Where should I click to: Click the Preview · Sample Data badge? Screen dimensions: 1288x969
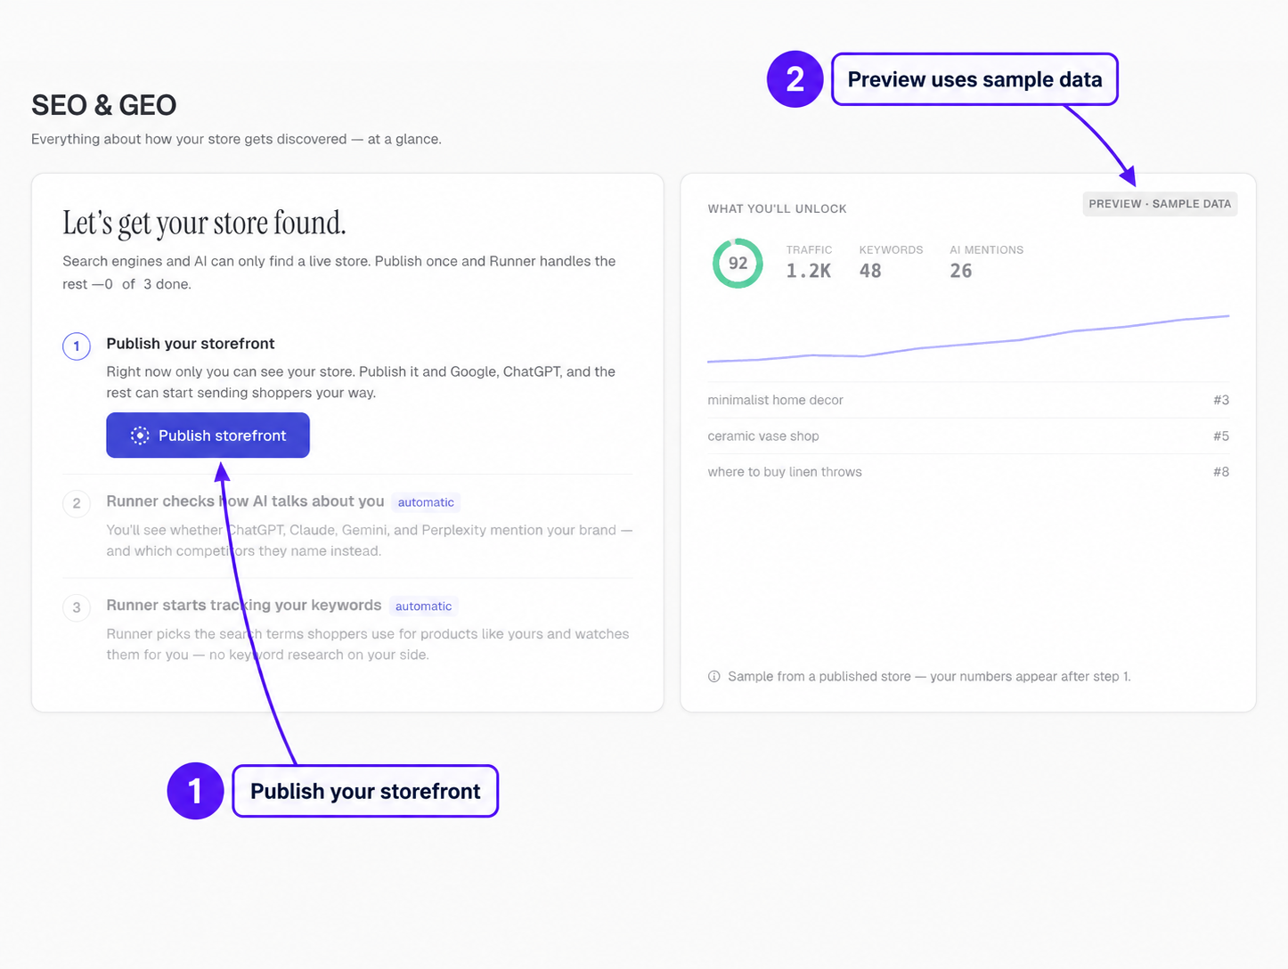pos(1160,204)
